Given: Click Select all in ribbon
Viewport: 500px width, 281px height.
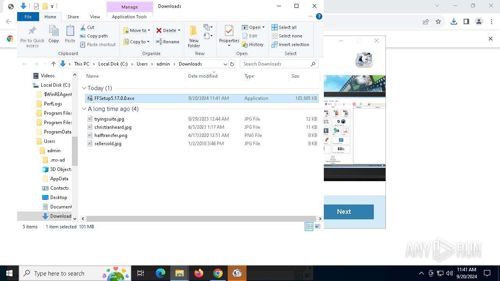Looking at the screenshot, I should [284, 27].
